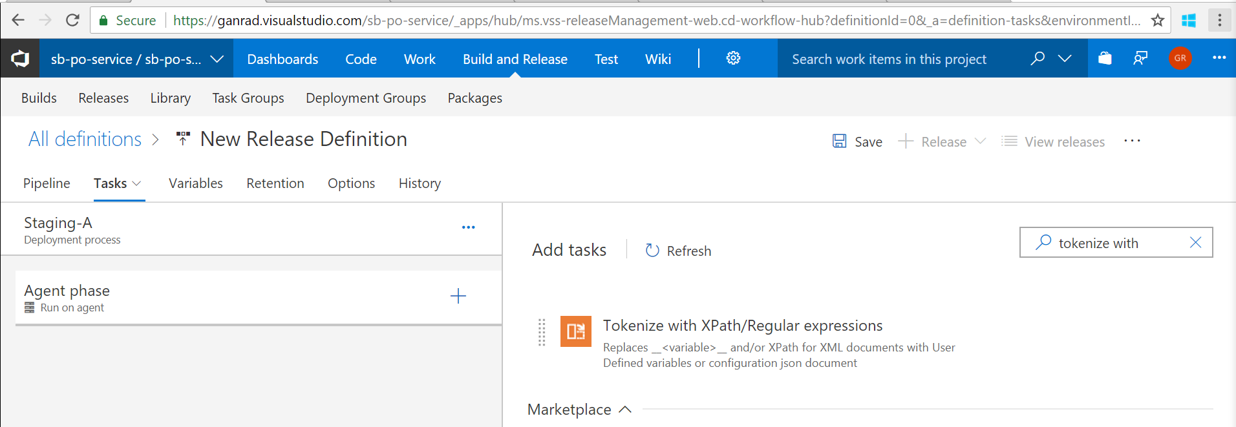Viewport: 1236px width, 427px height.
Task: Open the admin settings gear icon
Action: click(733, 59)
